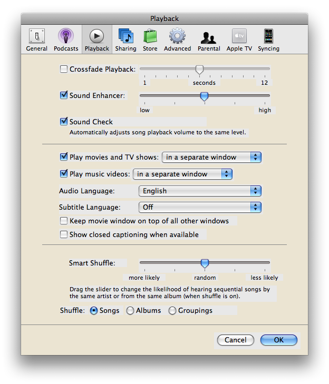Click the "seconds" crossfade label

pyautogui.click(x=204, y=83)
